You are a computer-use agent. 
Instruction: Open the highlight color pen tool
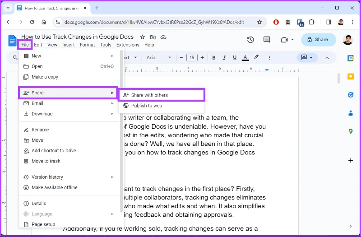[x=256, y=57]
